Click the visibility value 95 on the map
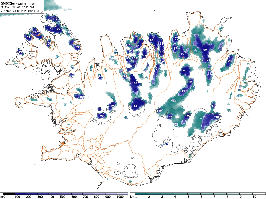 tap(190, 82)
